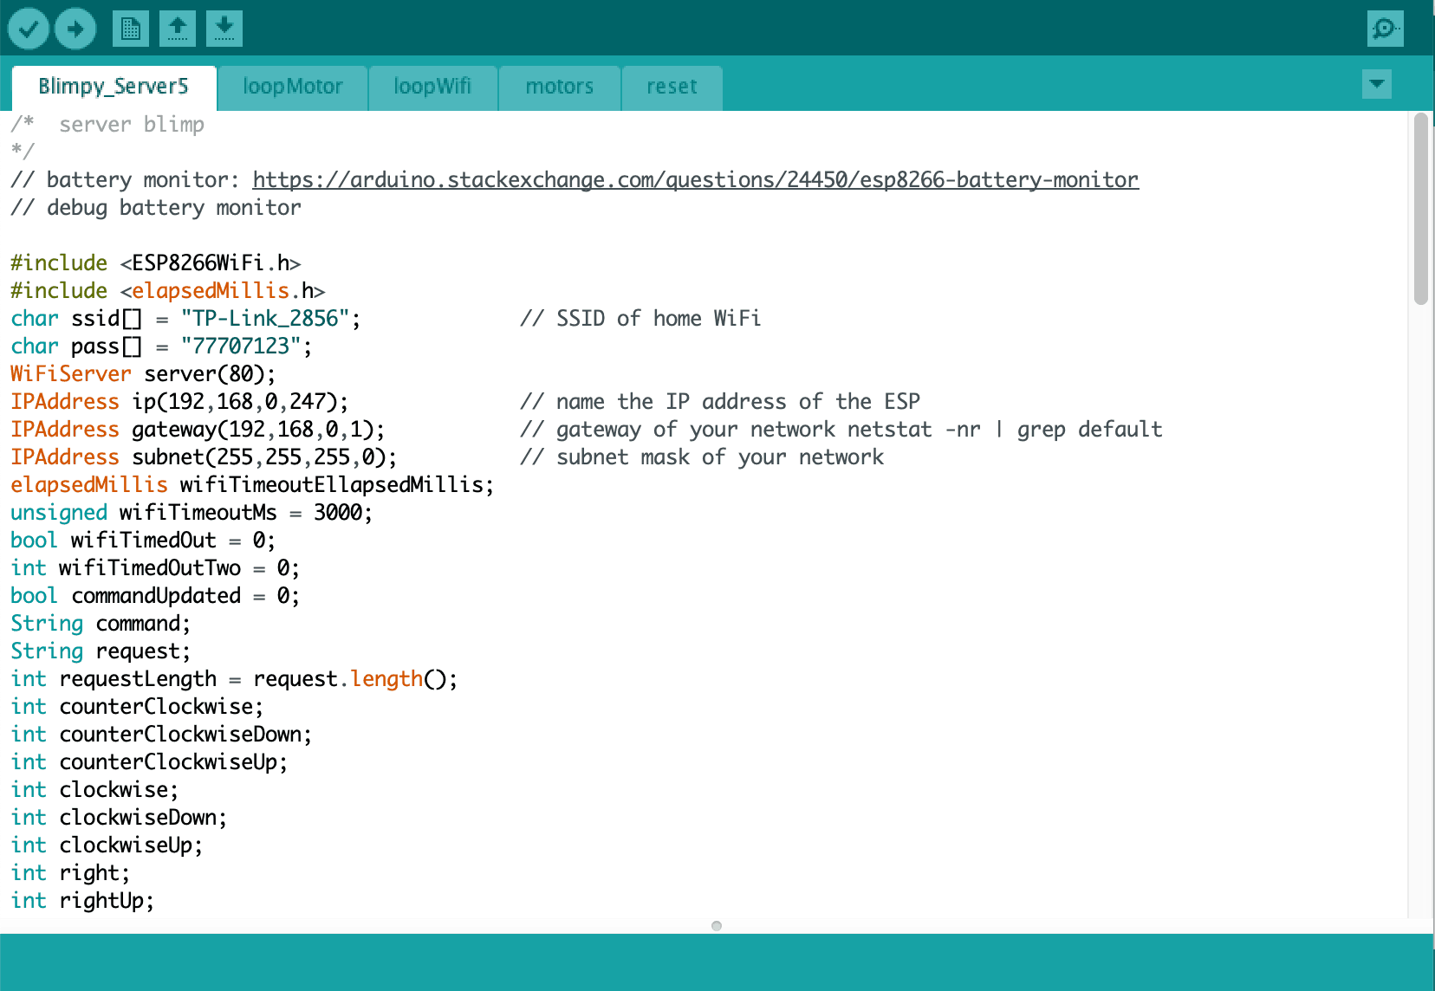
Task: Click the 3000 value of wifiTimeoutMs
Action: [338, 513]
